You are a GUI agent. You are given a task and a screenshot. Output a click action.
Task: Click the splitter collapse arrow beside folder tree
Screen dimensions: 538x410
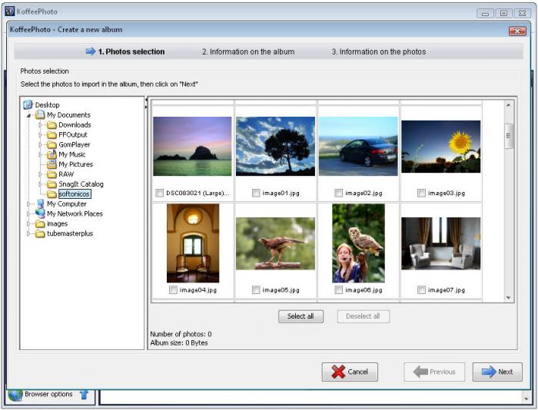[146, 100]
